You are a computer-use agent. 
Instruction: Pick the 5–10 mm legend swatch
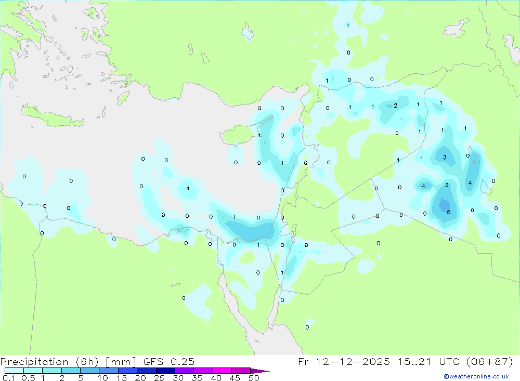click(x=90, y=371)
